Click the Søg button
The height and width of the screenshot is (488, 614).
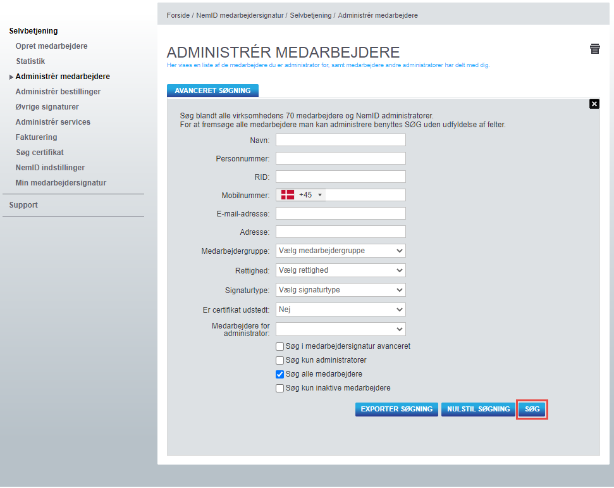point(532,410)
